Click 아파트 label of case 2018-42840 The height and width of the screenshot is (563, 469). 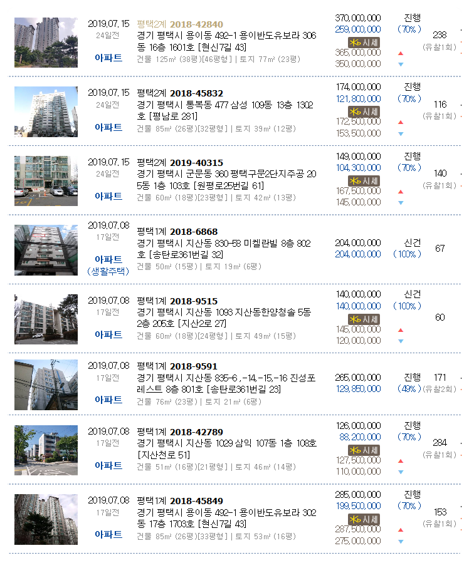(108, 58)
